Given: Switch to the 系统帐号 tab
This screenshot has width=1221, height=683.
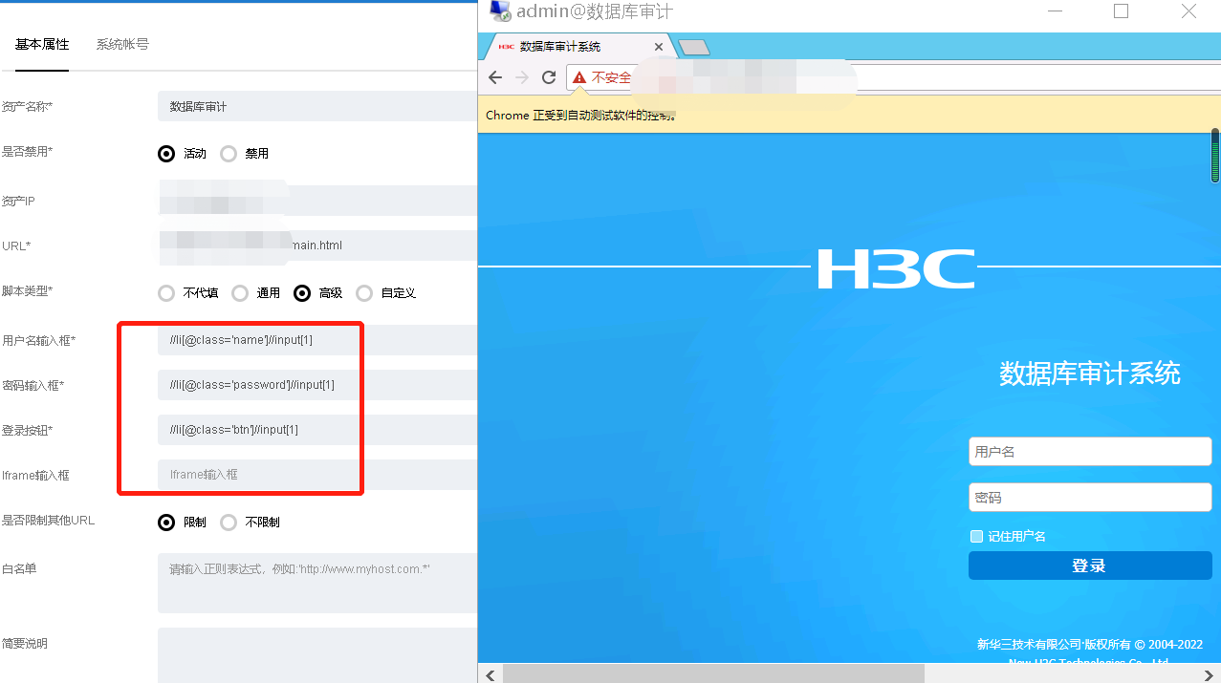Looking at the screenshot, I should pyautogui.click(x=122, y=44).
